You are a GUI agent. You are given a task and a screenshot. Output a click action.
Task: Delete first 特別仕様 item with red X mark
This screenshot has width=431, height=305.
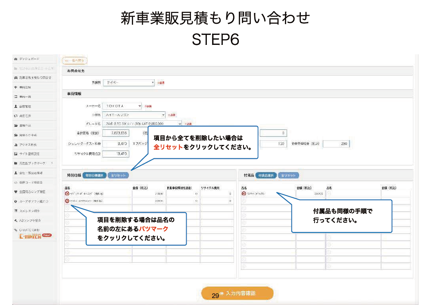[67, 194]
